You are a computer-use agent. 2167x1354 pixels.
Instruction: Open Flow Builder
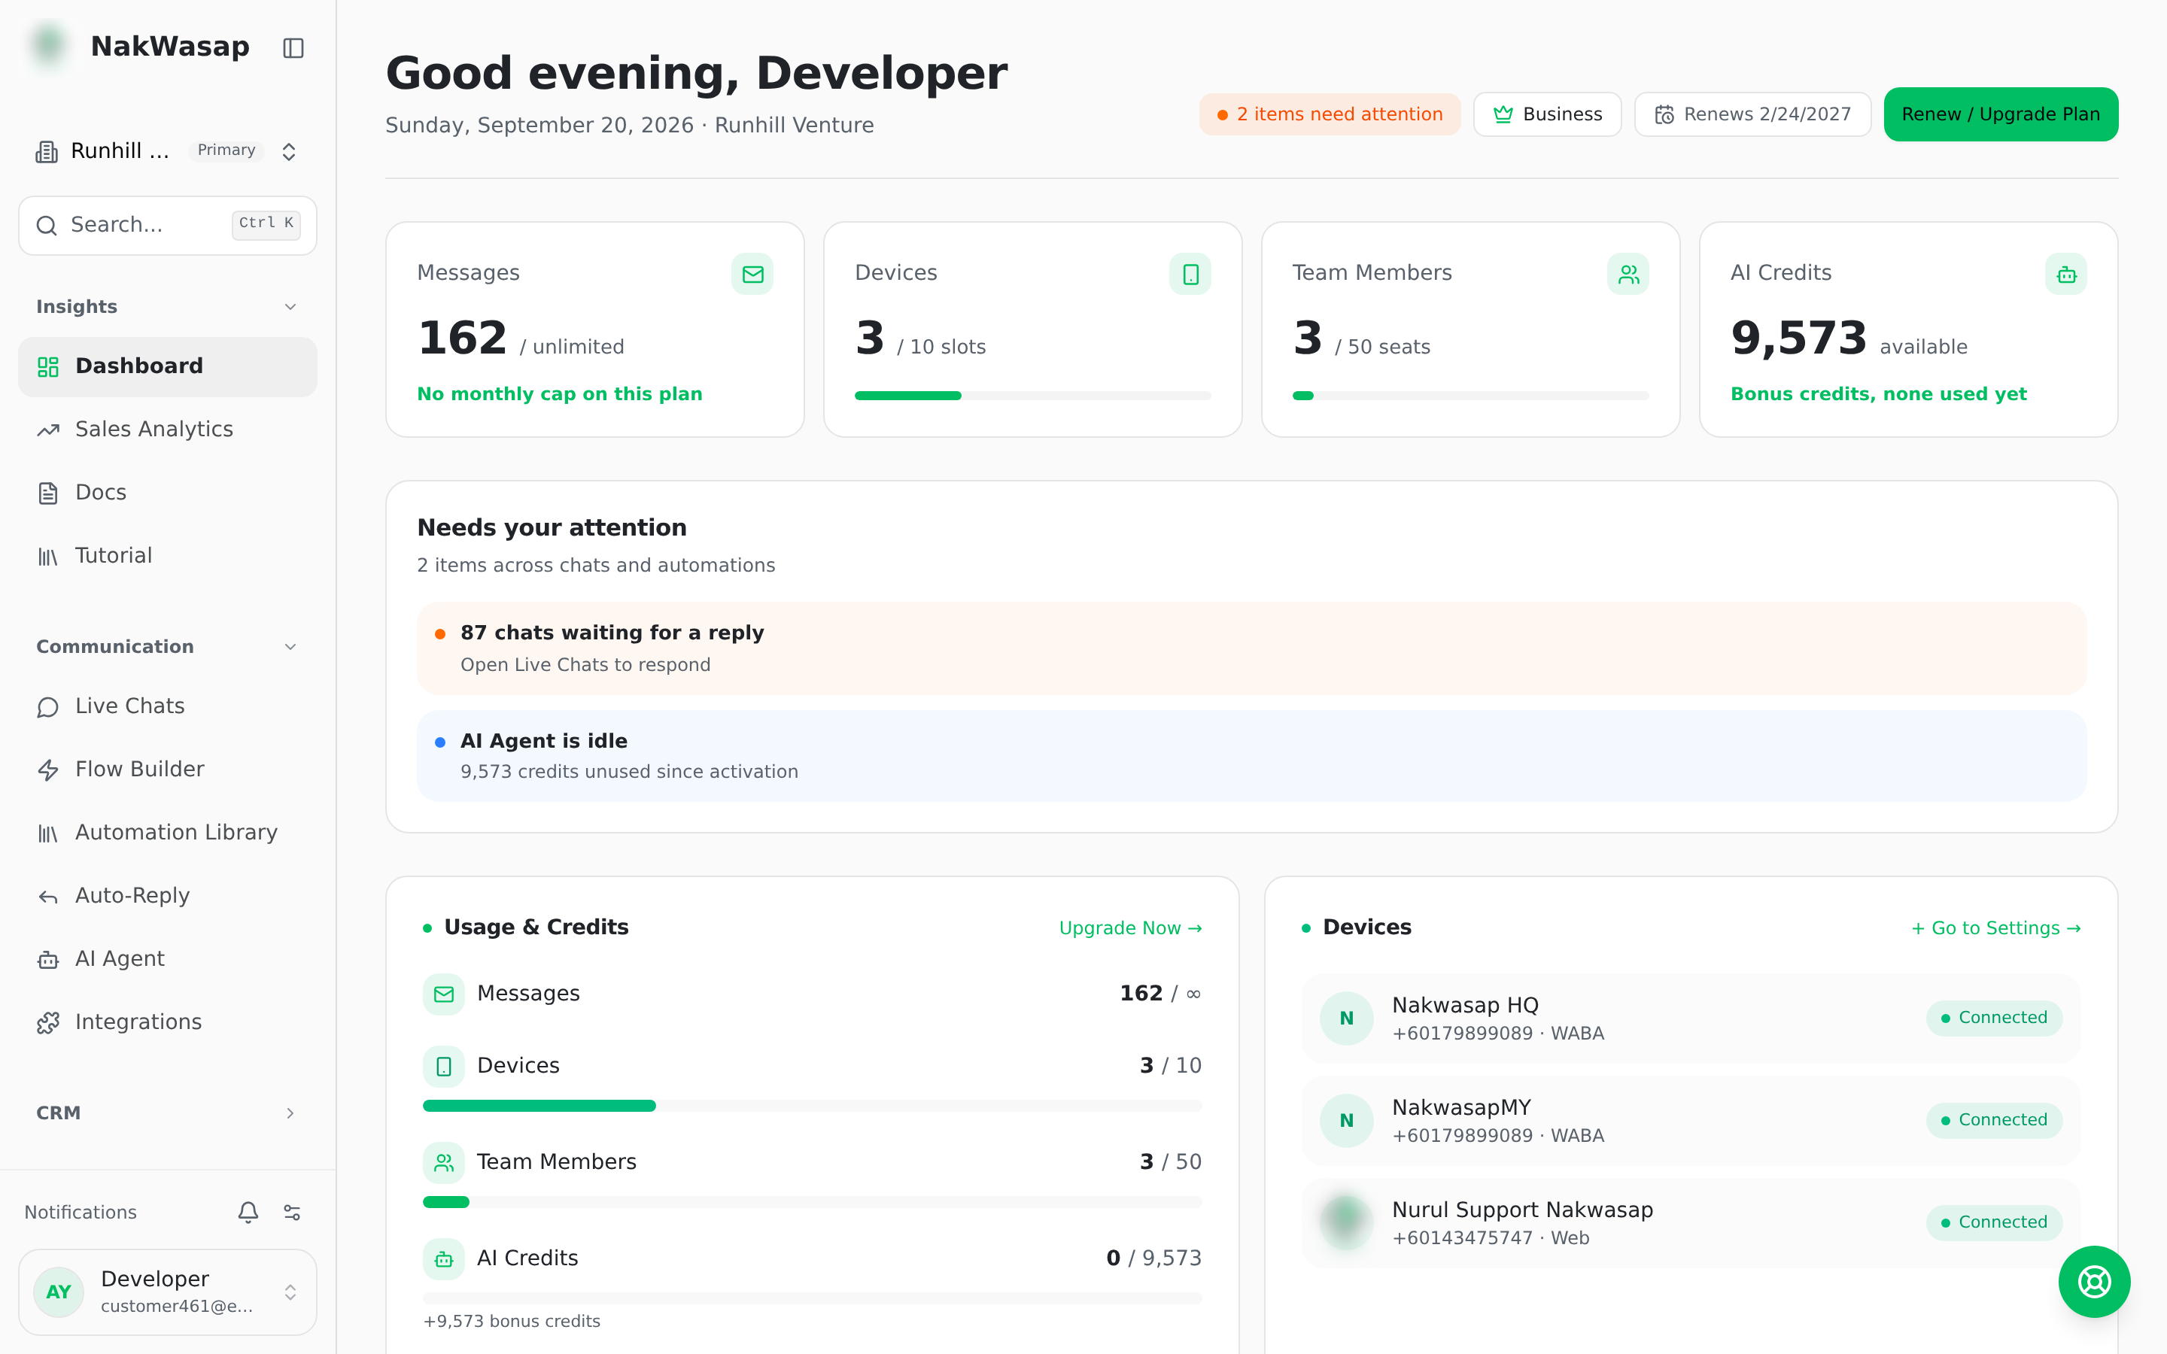pos(168,770)
